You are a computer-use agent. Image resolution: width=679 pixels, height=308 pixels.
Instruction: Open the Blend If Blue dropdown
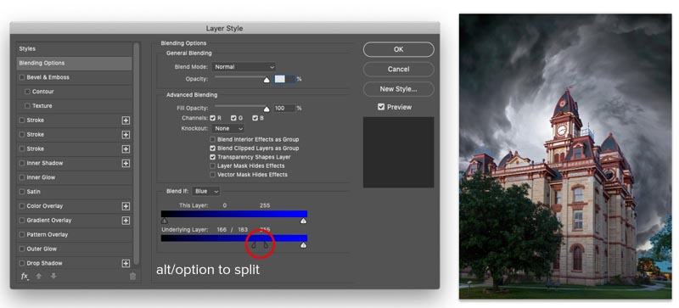tap(206, 191)
